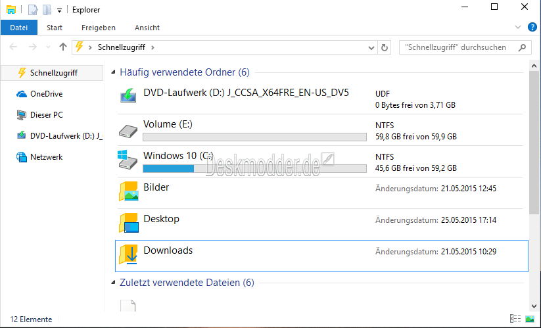Click 59,8 GB frei von 59,9 GB text
Image resolution: width=541 pixels, height=328 pixels.
pyautogui.click(x=415, y=137)
